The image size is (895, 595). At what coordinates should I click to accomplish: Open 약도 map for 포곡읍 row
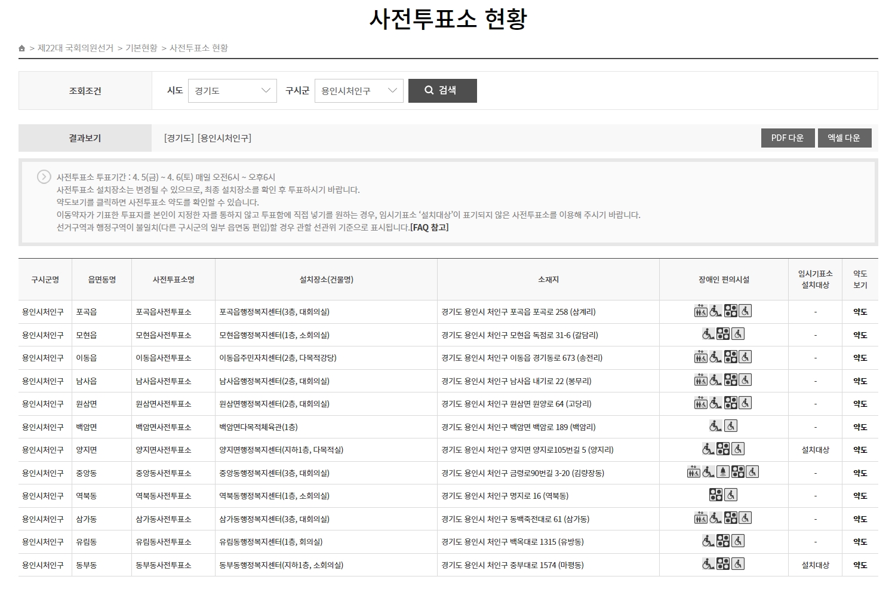tap(860, 312)
